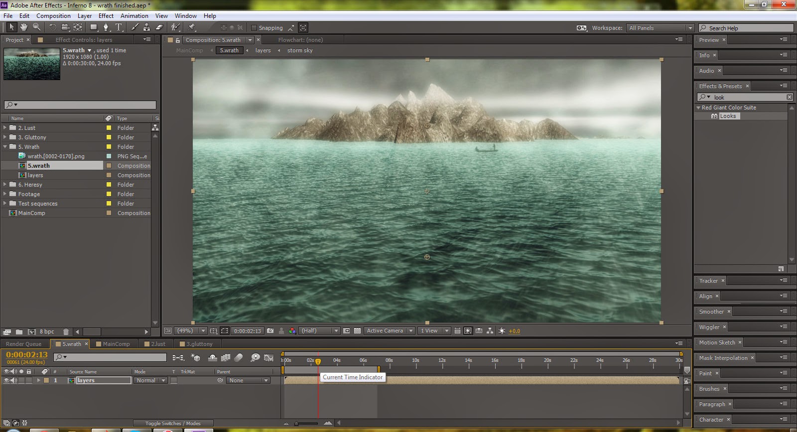The width and height of the screenshot is (797, 432).
Task: Enable the Snapping checkbox
Action: pos(254,28)
